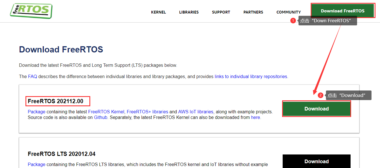Screen dimensions: 380x168
Task: Open the FreeRTOS+ libraries link
Action: click(x=147, y=112)
